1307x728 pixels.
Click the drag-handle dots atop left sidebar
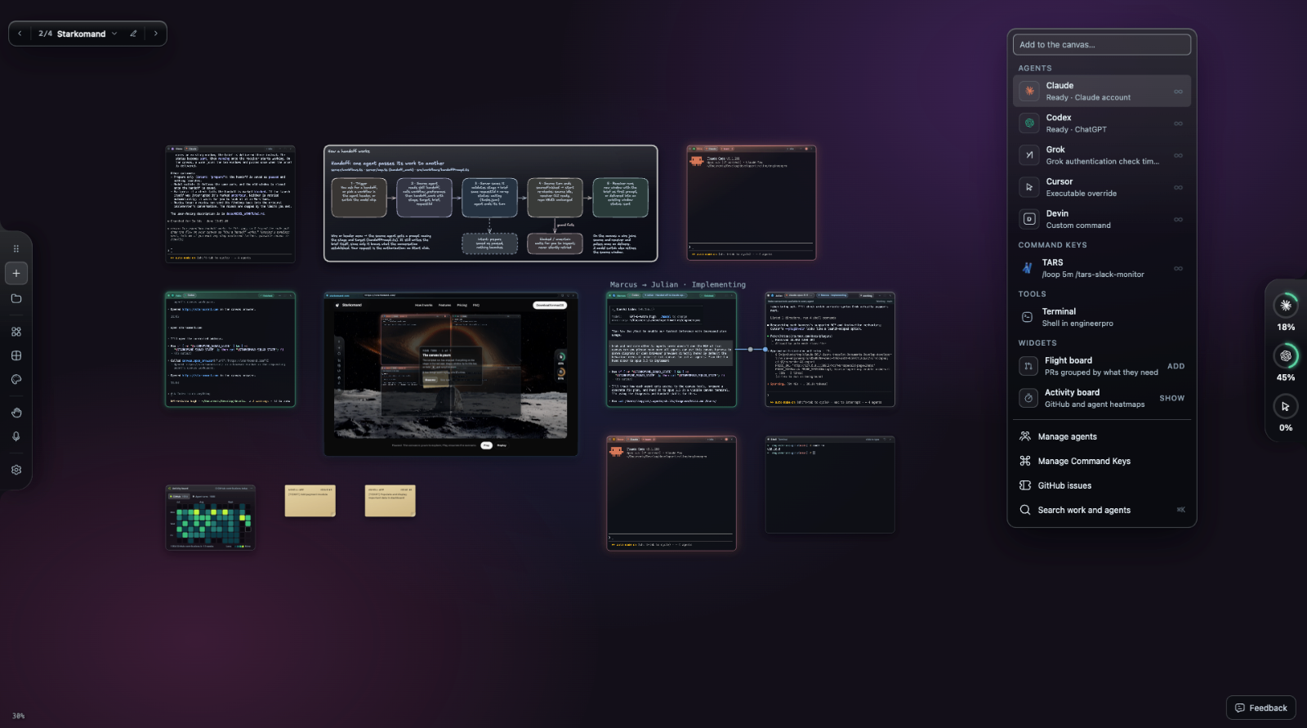[16, 248]
